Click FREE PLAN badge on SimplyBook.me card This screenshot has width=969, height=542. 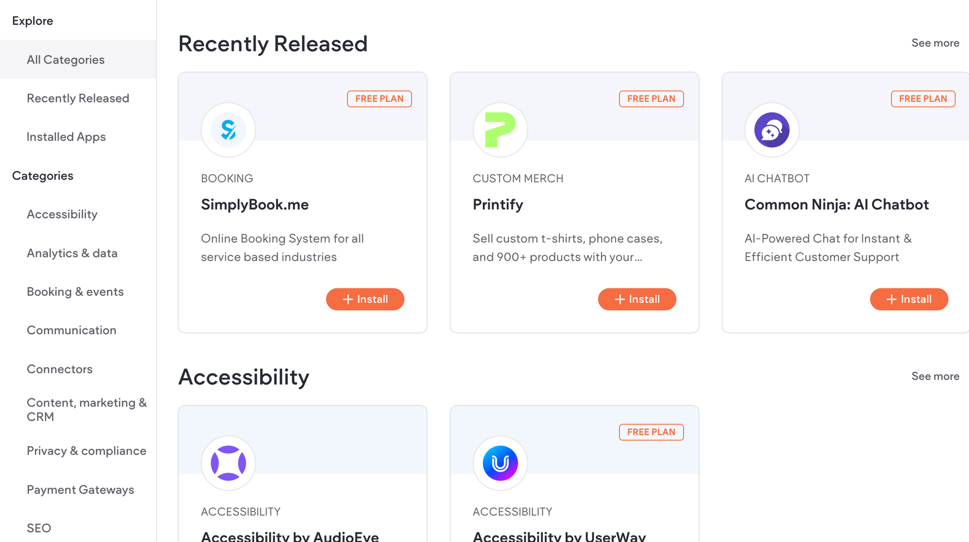coord(379,99)
